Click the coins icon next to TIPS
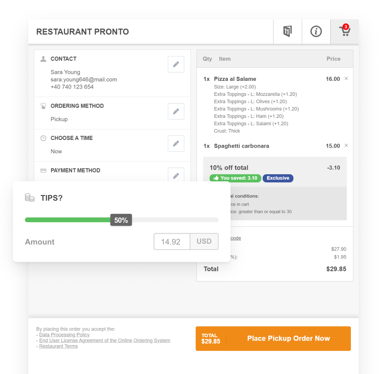The width and height of the screenshot is (387, 374). click(x=29, y=198)
